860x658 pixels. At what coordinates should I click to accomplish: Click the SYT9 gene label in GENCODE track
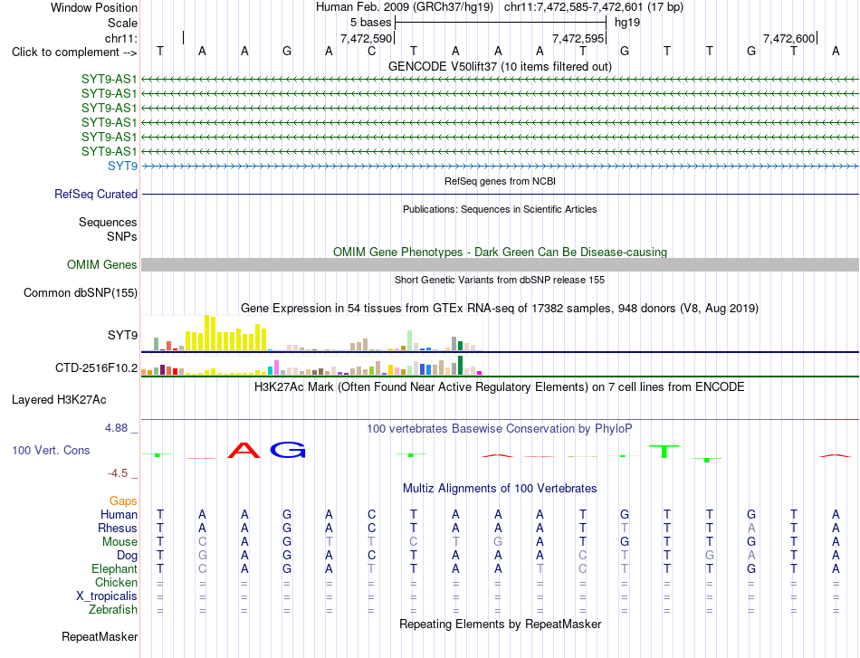(122, 166)
